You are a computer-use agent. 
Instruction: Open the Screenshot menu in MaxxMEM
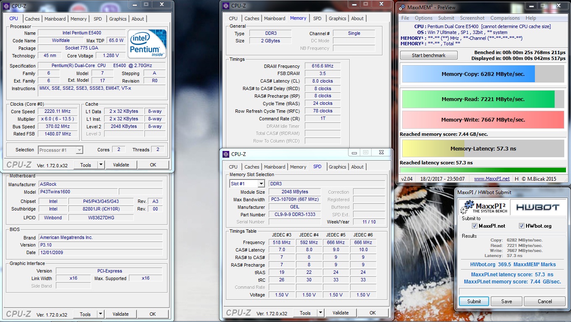pyautogui.click(x=472, y=18)
